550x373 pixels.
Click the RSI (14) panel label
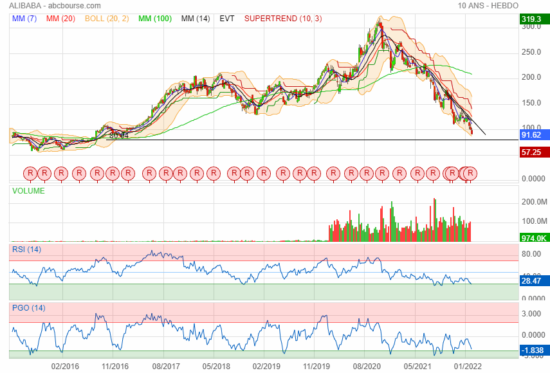pos(26,250)
